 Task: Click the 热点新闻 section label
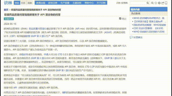tap(136, 14)
